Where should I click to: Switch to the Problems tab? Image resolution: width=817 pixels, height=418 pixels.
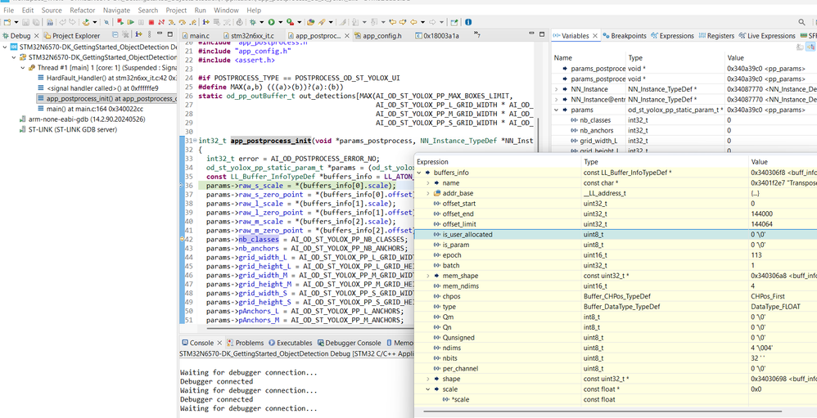[249, 343]
